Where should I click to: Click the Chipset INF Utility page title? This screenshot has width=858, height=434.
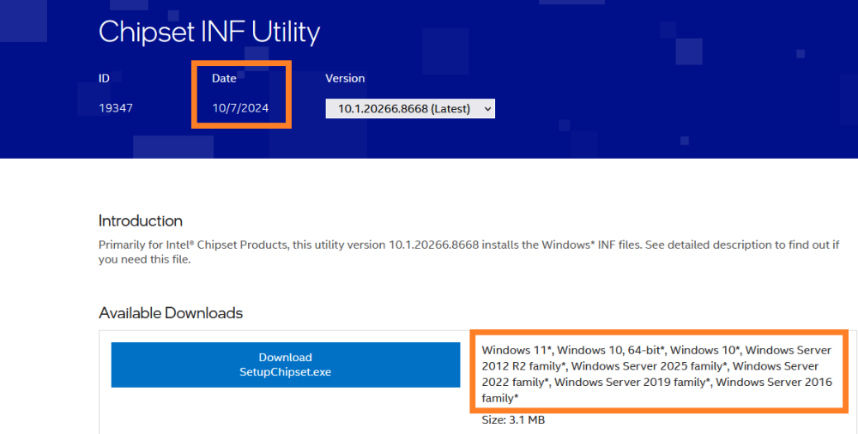(209, 33)
